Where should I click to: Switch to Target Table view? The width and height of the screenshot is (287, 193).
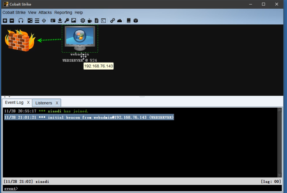[x=44, y=21]
